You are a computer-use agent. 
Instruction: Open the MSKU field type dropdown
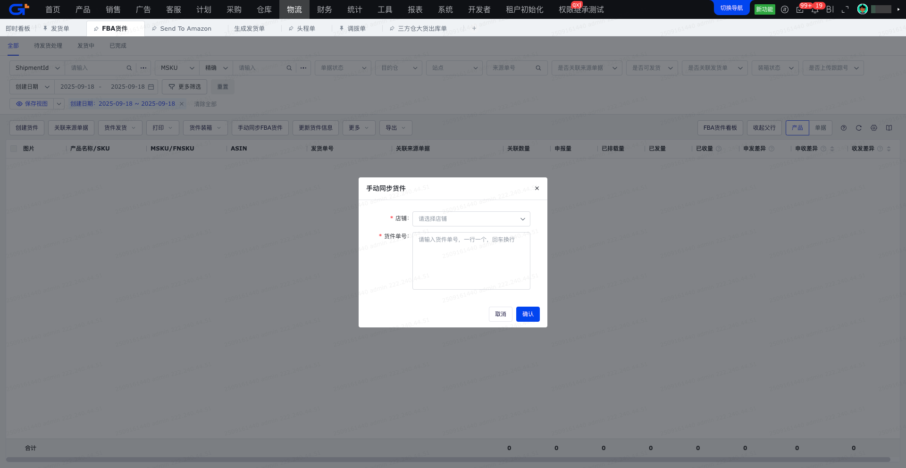pyautogui.click(x=177, y=68)
